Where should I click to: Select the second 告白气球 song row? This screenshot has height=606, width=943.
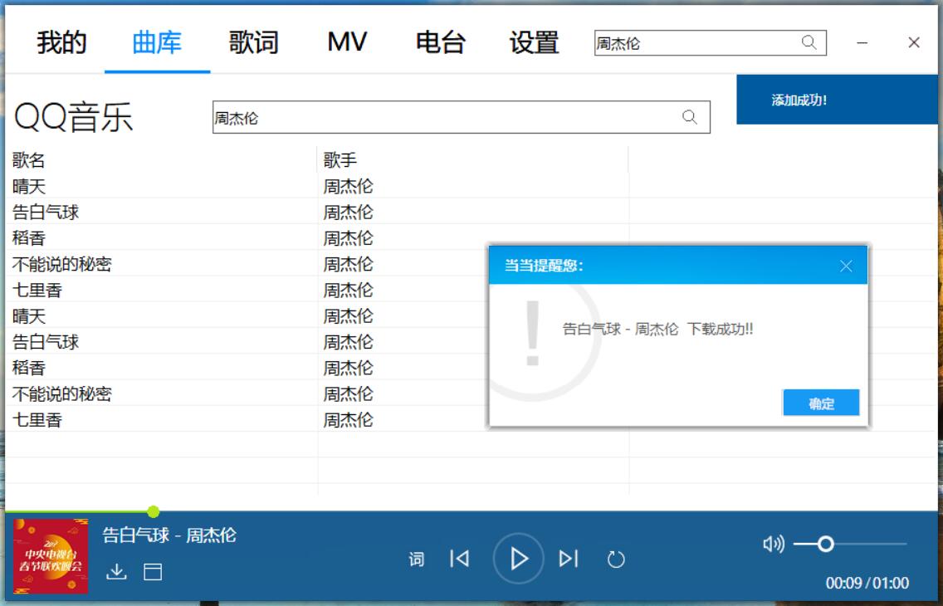(247, 341)
